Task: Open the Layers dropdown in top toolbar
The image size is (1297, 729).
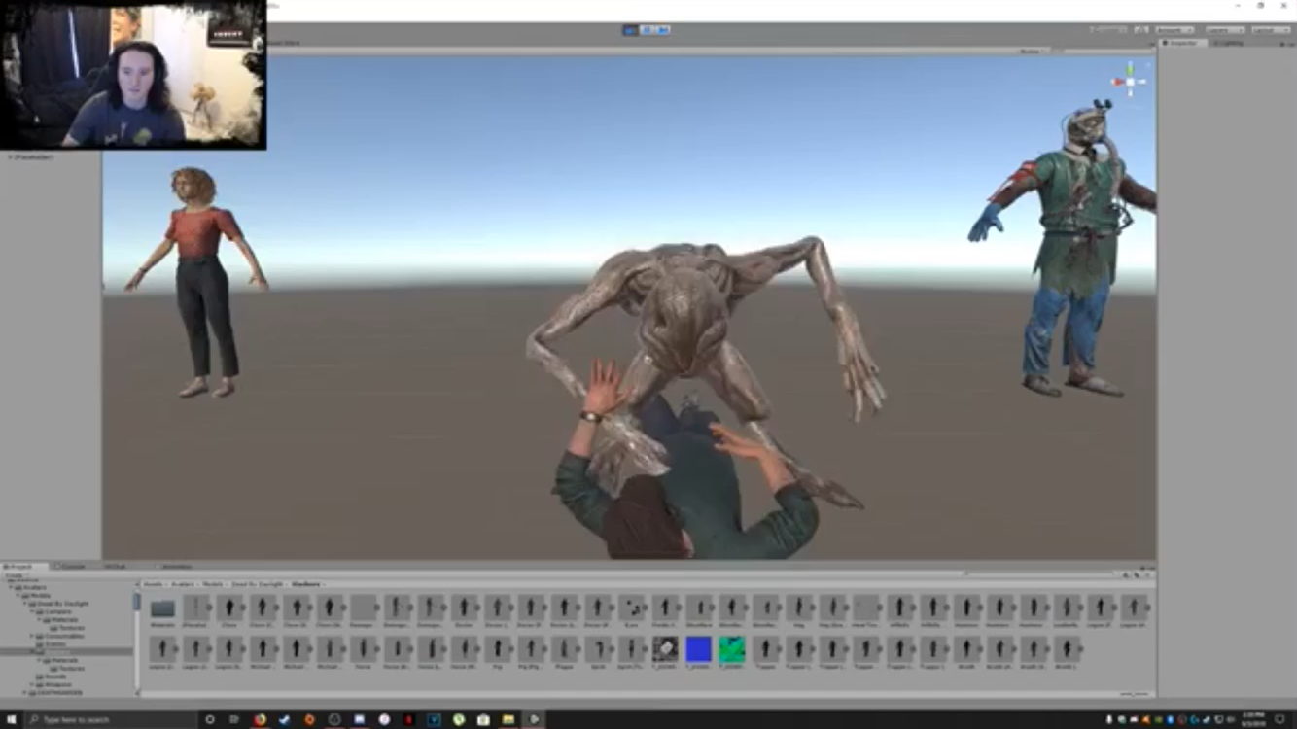Action: coord(1224,30)
